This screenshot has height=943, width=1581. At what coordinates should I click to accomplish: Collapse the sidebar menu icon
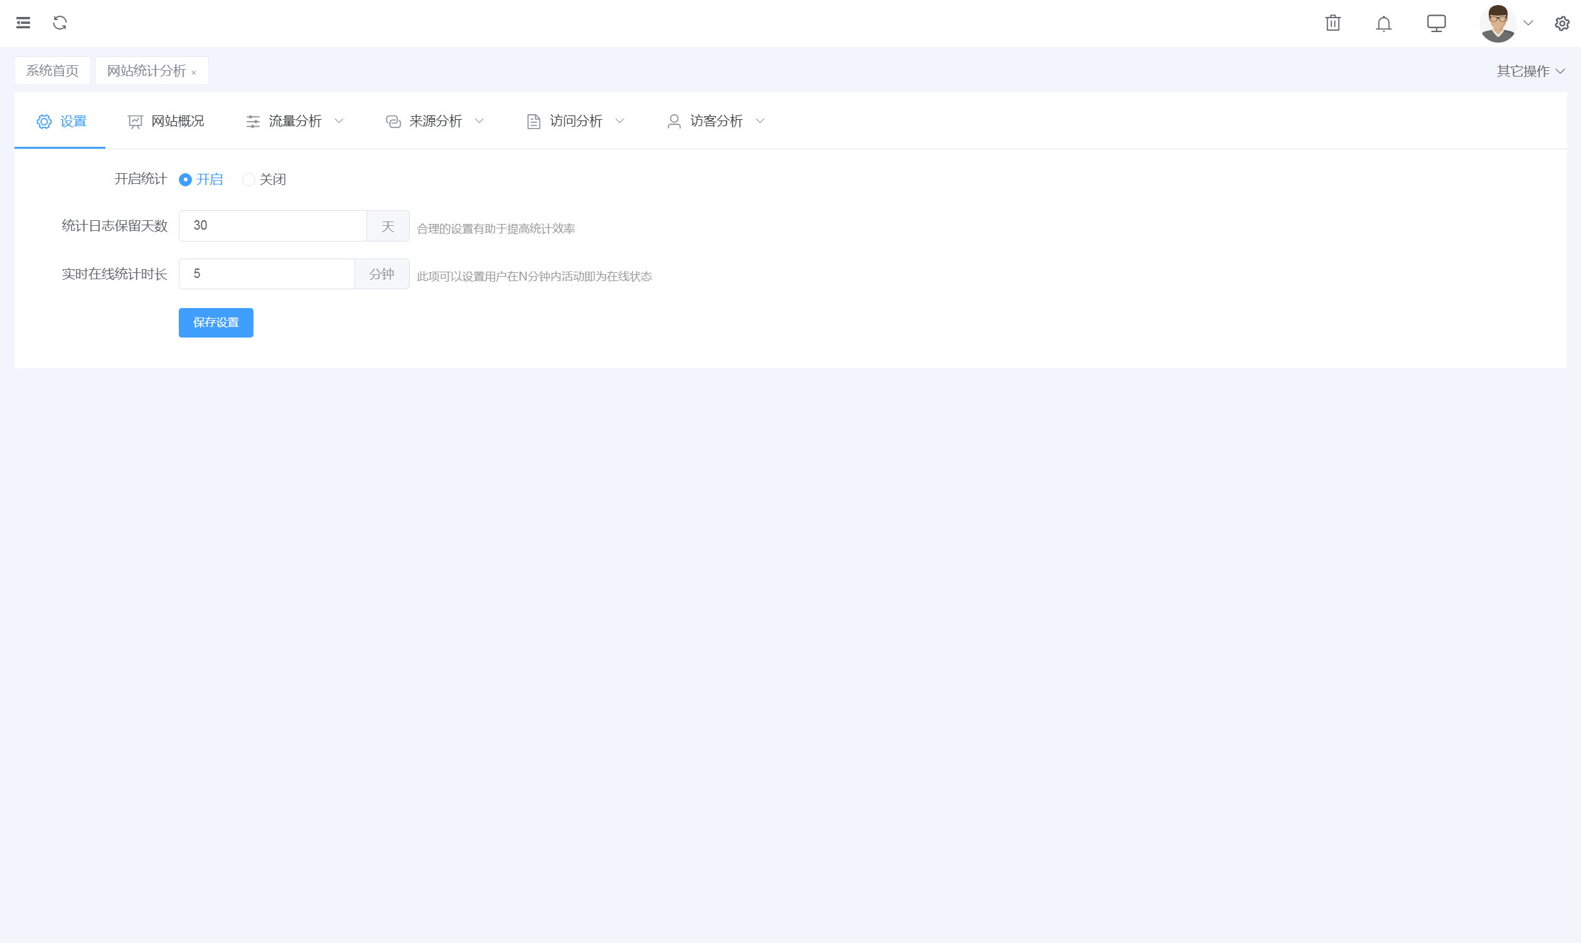coord(23,23)
